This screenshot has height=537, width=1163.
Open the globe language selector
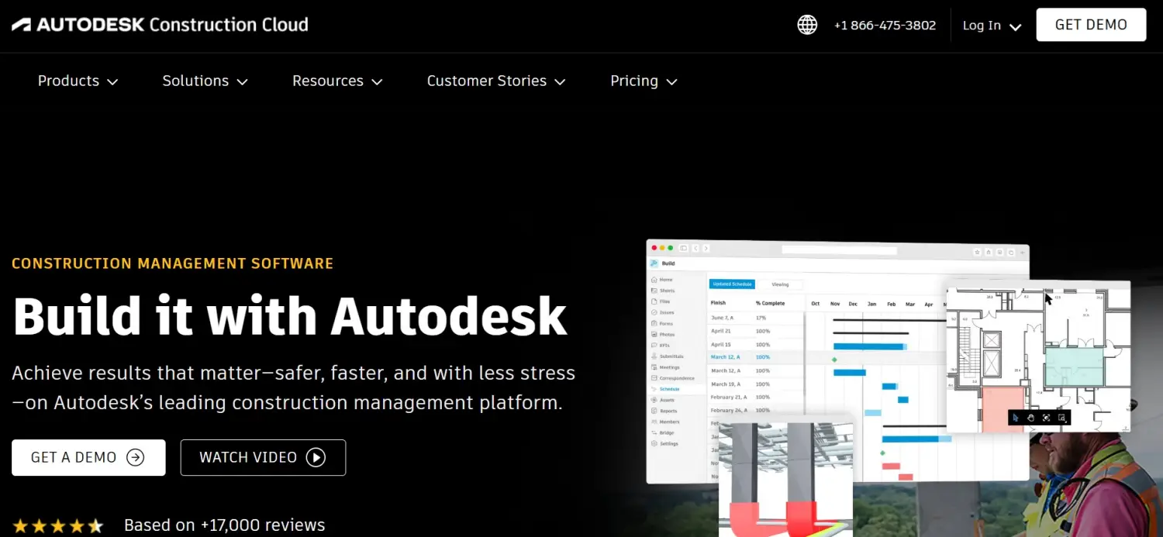807,25
